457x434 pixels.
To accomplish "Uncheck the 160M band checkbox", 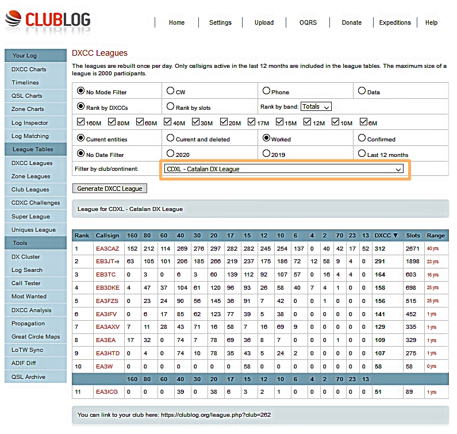I will pyautogui.click(x=81, y=122).
